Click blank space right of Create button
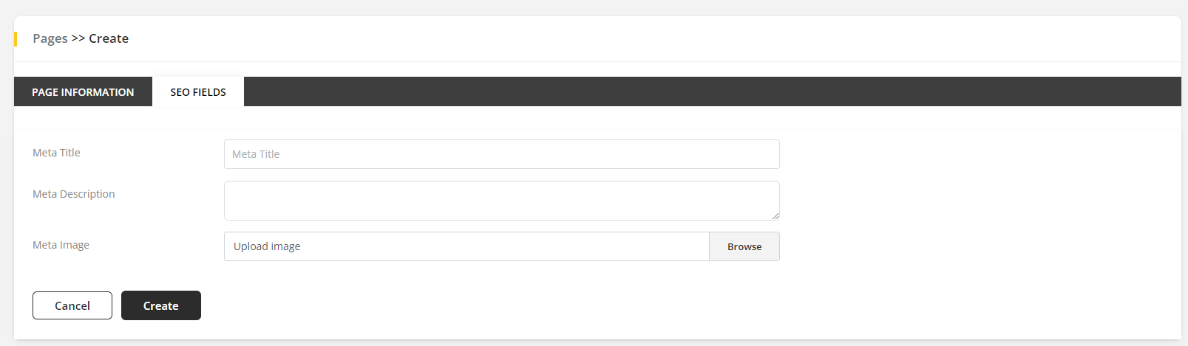The image size is (1188, 346). 517,305
